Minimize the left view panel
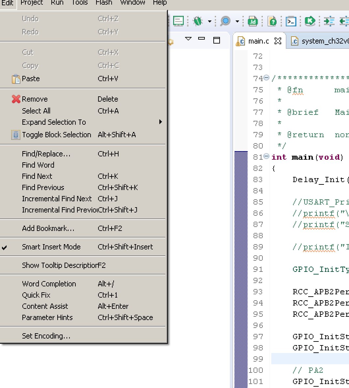 [201, 39]
